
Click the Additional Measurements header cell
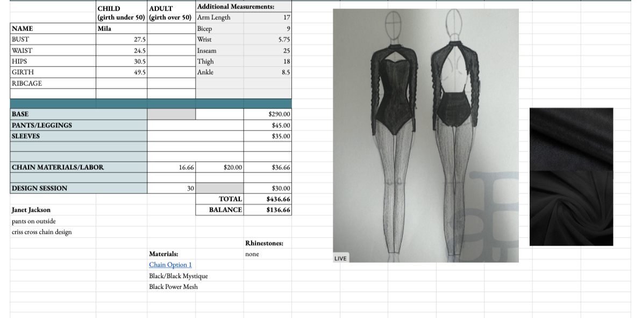click(244, 6)
